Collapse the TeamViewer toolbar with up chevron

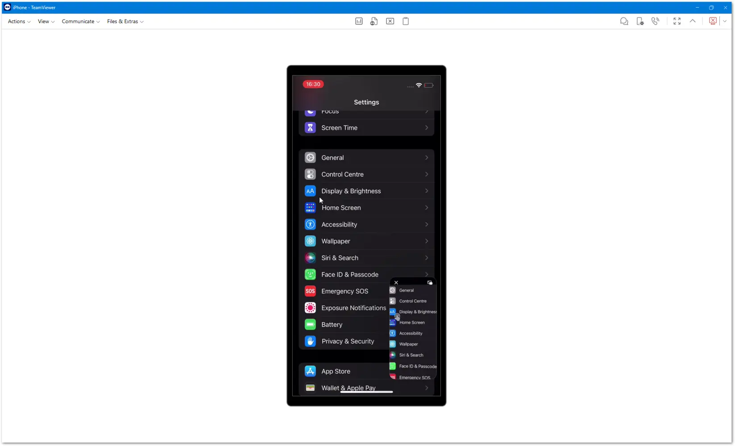tap(693, 21)
